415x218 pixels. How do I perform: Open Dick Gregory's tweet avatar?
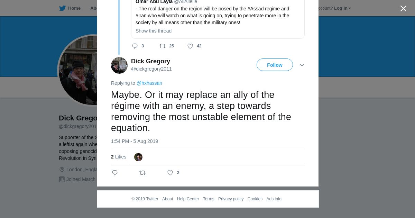click(119, 65)
